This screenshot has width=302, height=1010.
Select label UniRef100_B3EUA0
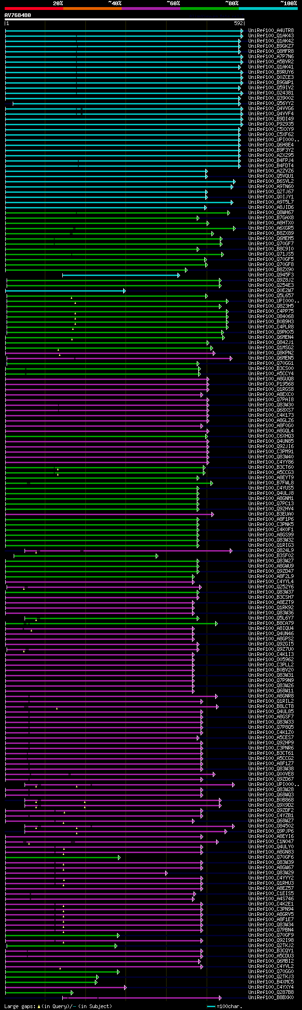pos(271,514)
